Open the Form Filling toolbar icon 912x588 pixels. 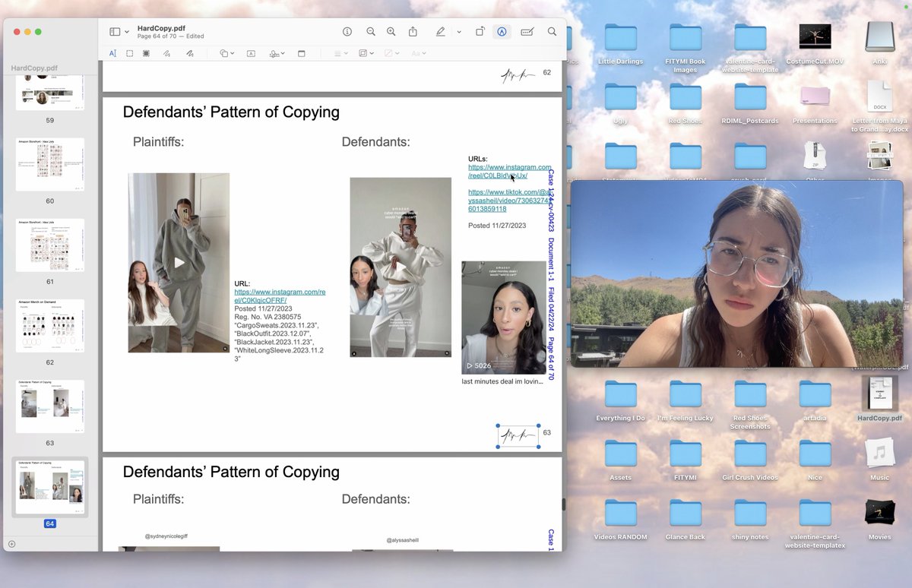(x=527, y=32)
